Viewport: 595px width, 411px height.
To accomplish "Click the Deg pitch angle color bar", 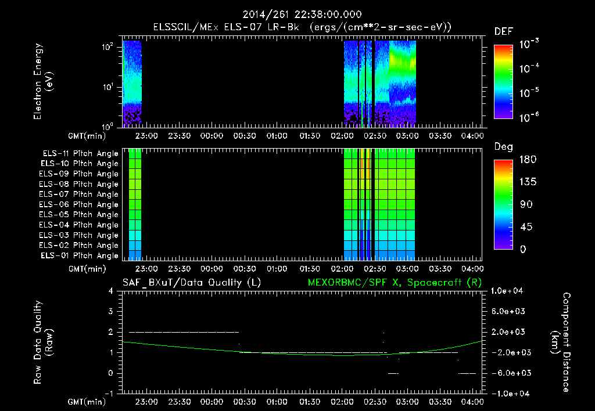I will [x=503, y=204].
